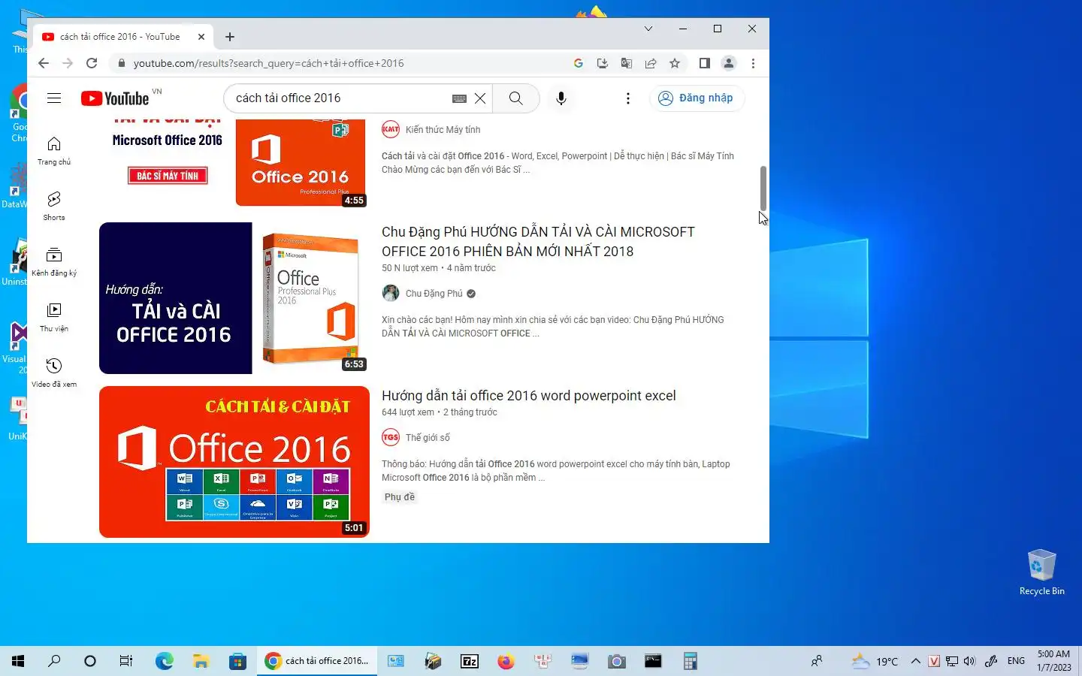Open Video đã xem history
Screen dimensions: 1082x676
54,373
